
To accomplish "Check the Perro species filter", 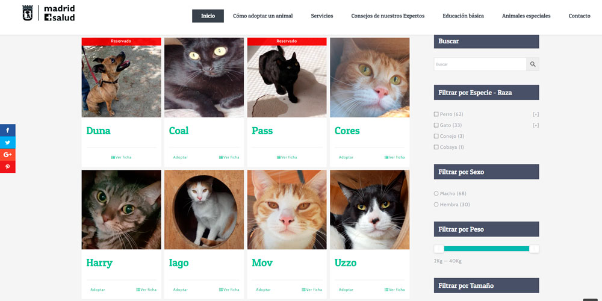I will (436, 114).
